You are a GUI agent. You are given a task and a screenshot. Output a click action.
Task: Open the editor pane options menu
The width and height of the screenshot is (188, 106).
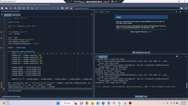coord(92,15)
